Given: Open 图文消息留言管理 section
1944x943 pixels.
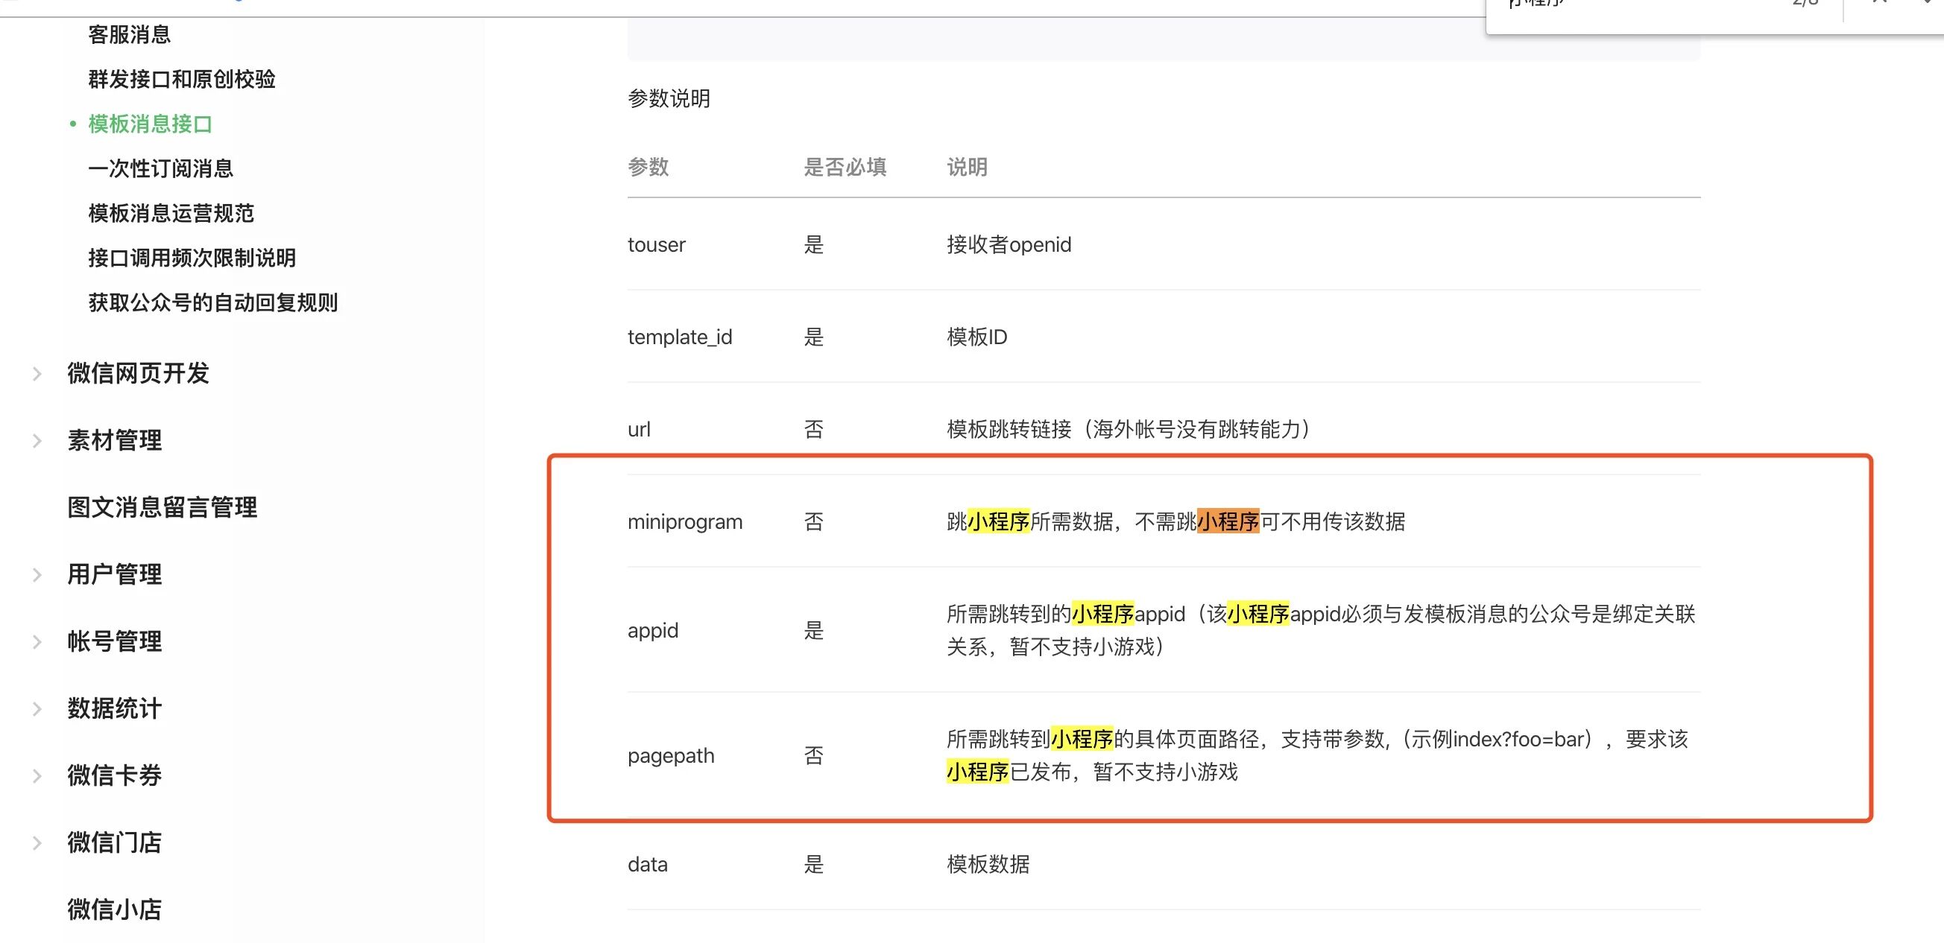Looking at the screenshot, I should click(162, 508).
